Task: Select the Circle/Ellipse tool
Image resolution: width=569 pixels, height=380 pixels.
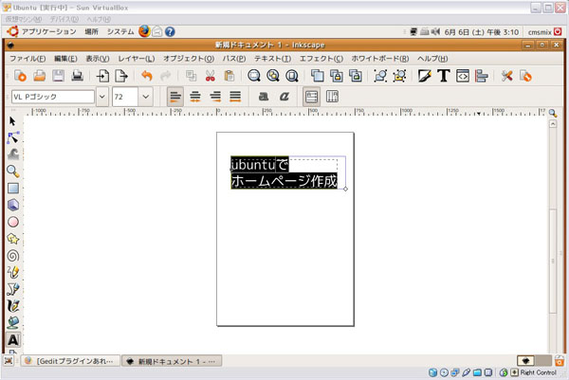Action: pyautogui.click(x=13, y=222)
